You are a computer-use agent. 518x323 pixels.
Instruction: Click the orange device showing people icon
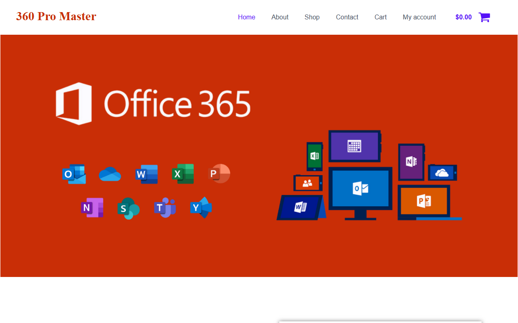(x=308, y=183)
